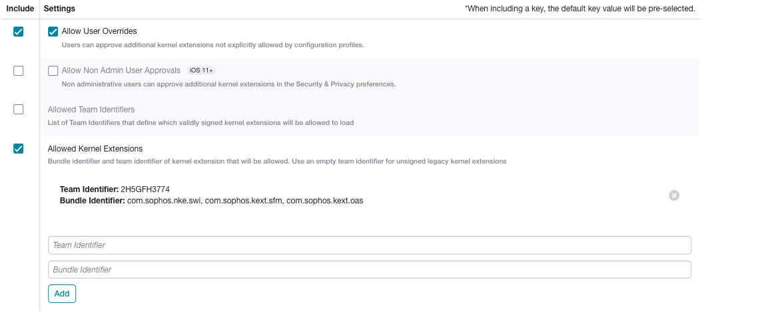Focus the Bundle Identifier input field
Viewport: 766px width, 315px height.
pos(369,270)
